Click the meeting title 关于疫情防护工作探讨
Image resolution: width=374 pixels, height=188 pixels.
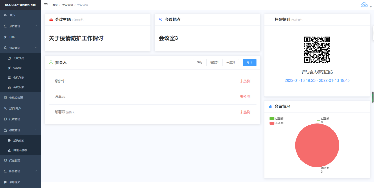point(76,38)
